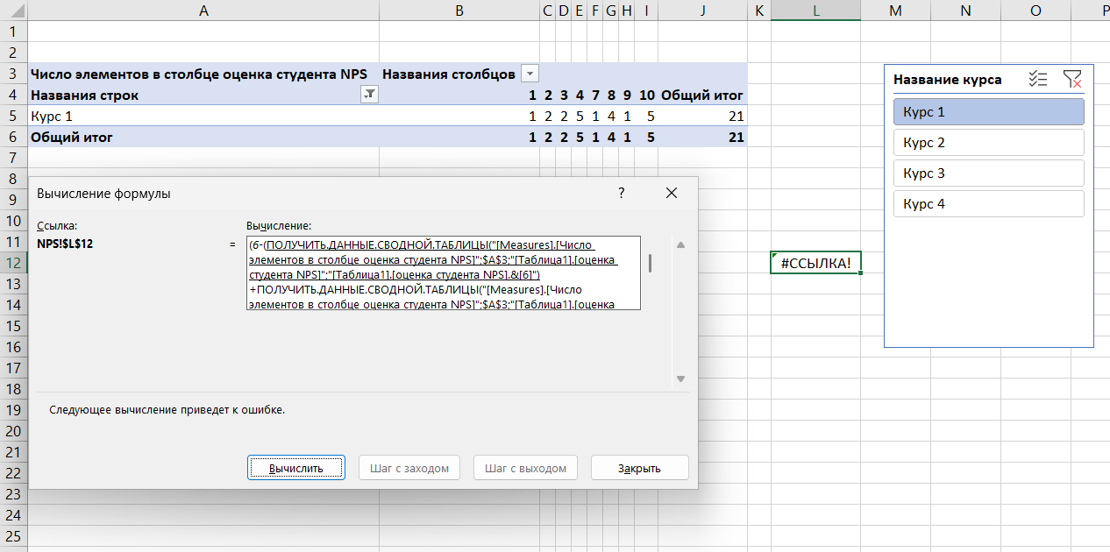Select Курс 1 in the slicer

coord(989,112)
